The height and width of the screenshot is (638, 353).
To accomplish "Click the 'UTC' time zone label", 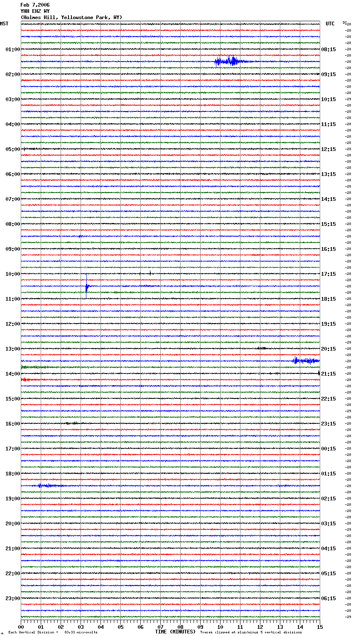I will click(330, 24).
